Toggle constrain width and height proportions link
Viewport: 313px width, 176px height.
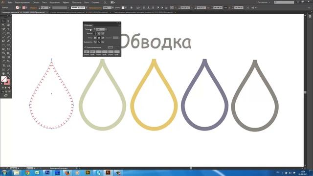(x=225, y=8)
